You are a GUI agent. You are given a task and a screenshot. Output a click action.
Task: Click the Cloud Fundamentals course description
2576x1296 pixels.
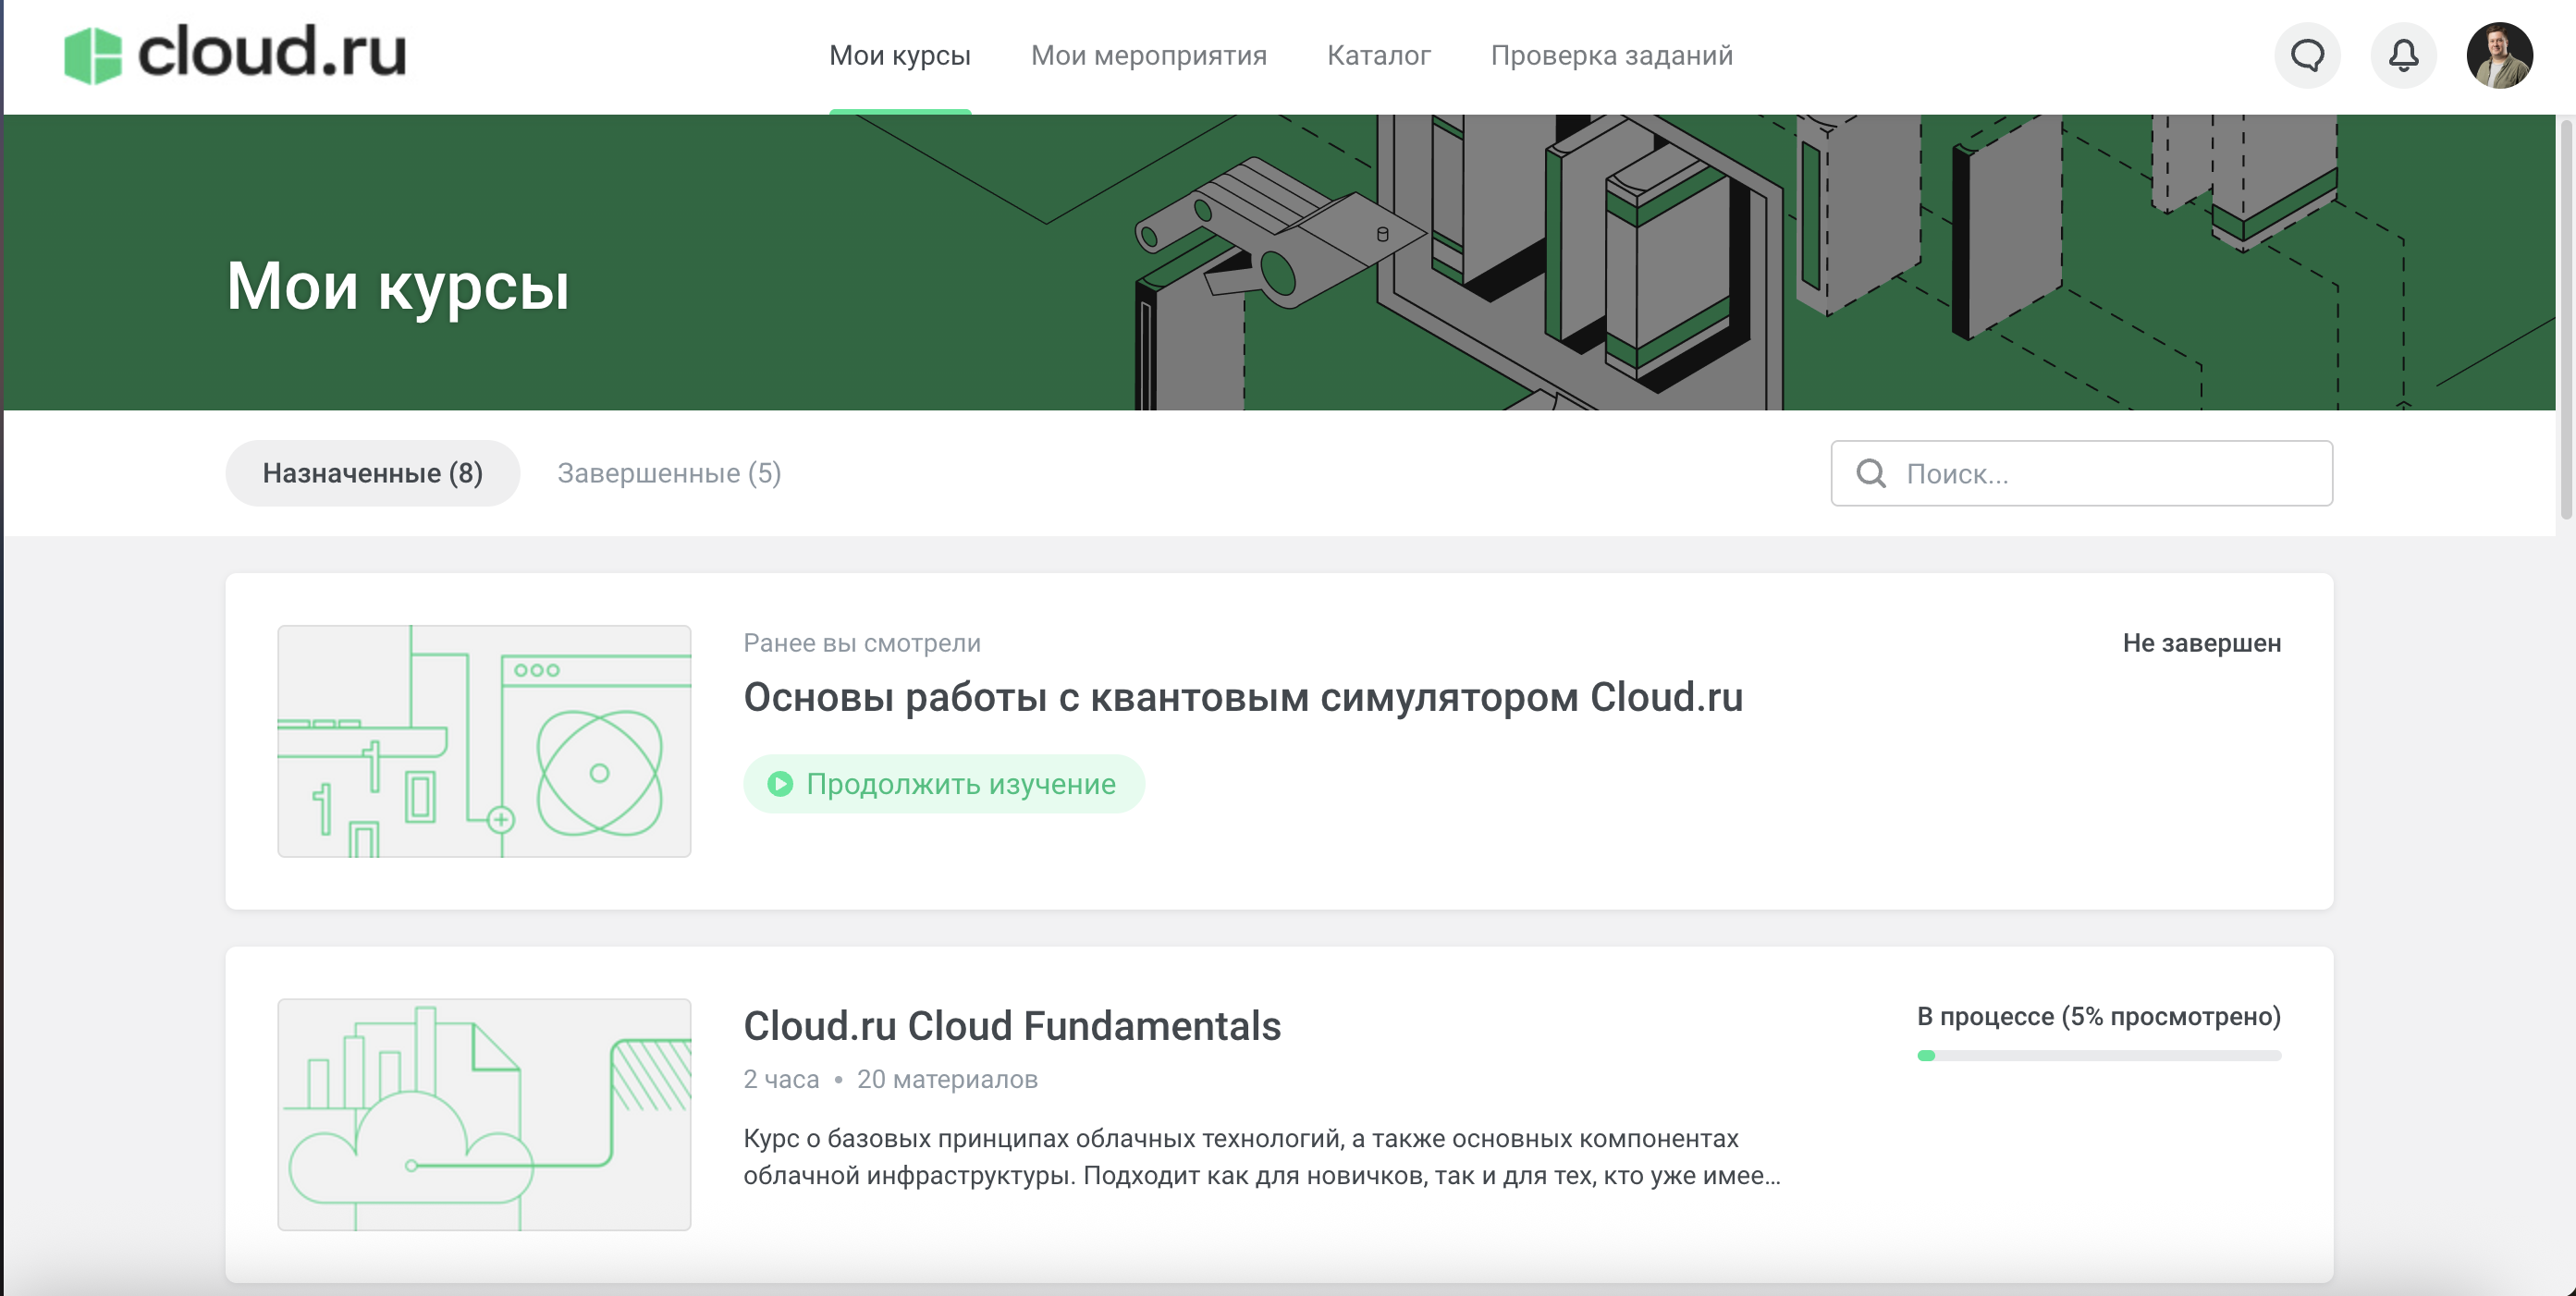pos(1262,1157)
